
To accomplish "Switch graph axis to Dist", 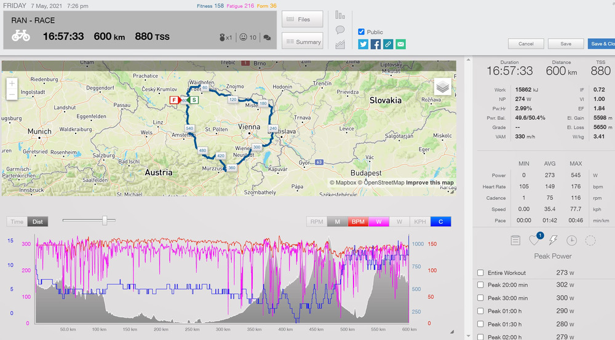I will point(38,221).
